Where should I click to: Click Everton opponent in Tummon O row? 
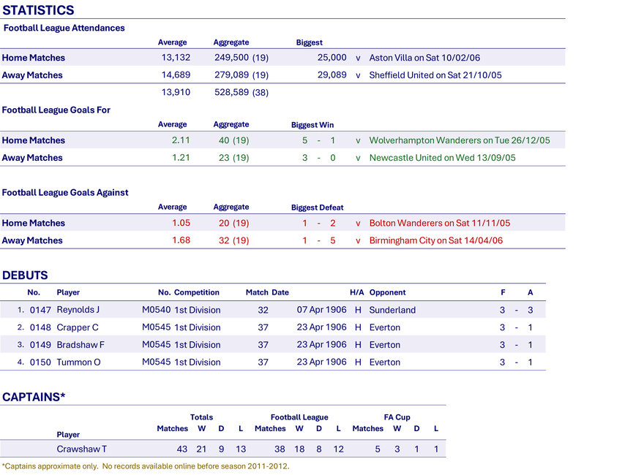click(x=384, y=362)
